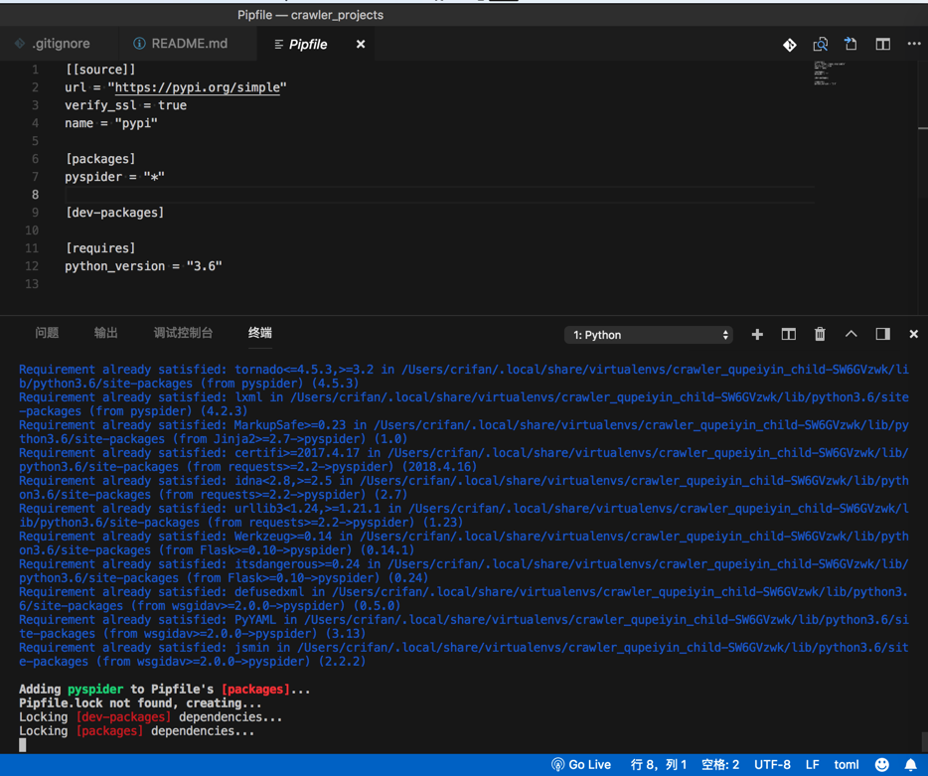928x776 pixels.
Task: Click the verify_ssl = true line
Action: [x=125, y=105]
